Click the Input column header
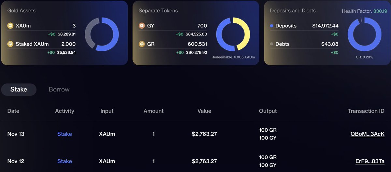 [107, 111]
